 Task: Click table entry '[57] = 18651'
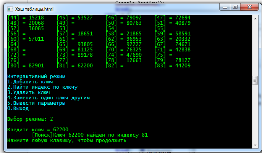74,33
